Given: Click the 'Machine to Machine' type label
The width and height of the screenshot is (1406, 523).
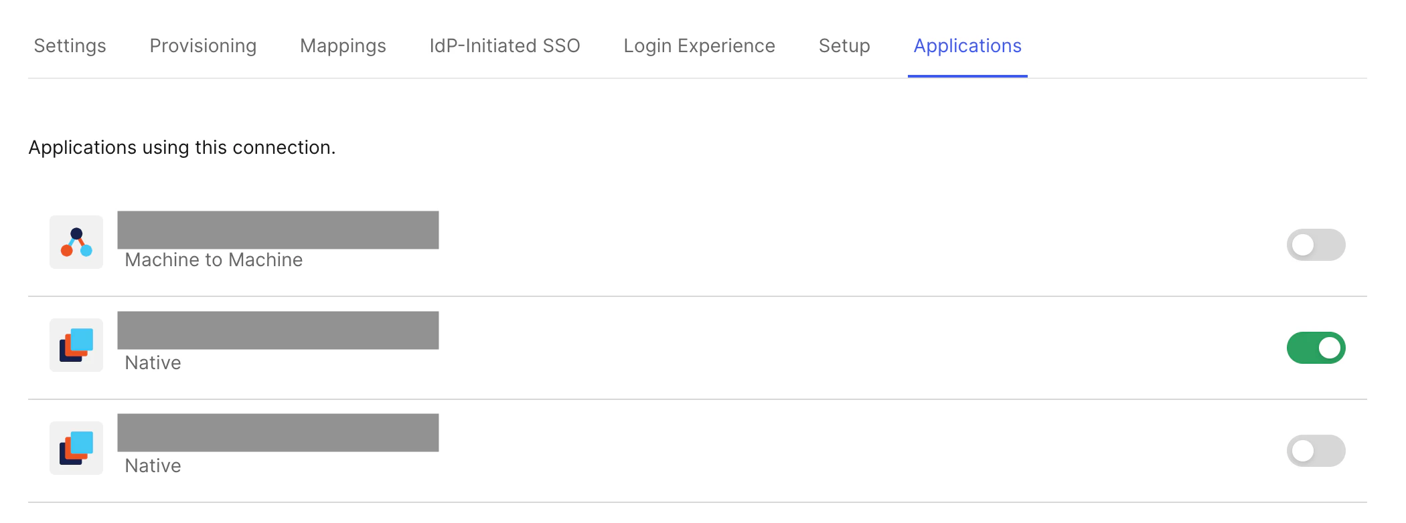Looking at the screenshot, I should pyautogui.click(x=214, y=259).
